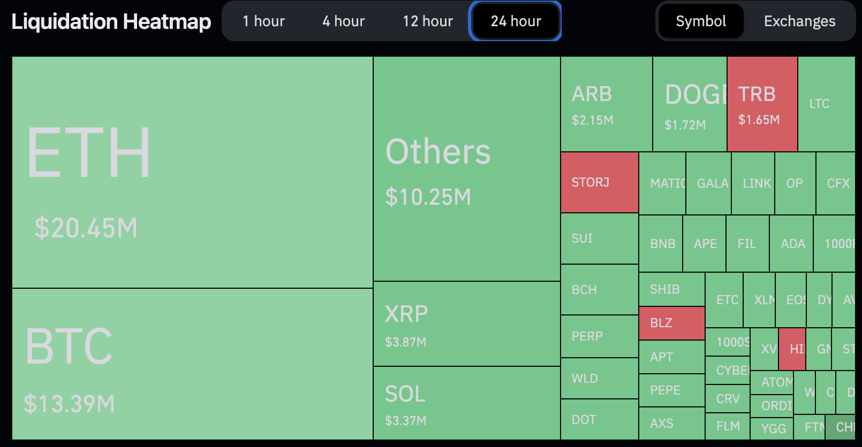Select the 1 hour timeframe

pos(263,21)
